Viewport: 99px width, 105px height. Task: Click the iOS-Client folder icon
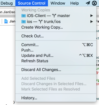tap(24, 16)
